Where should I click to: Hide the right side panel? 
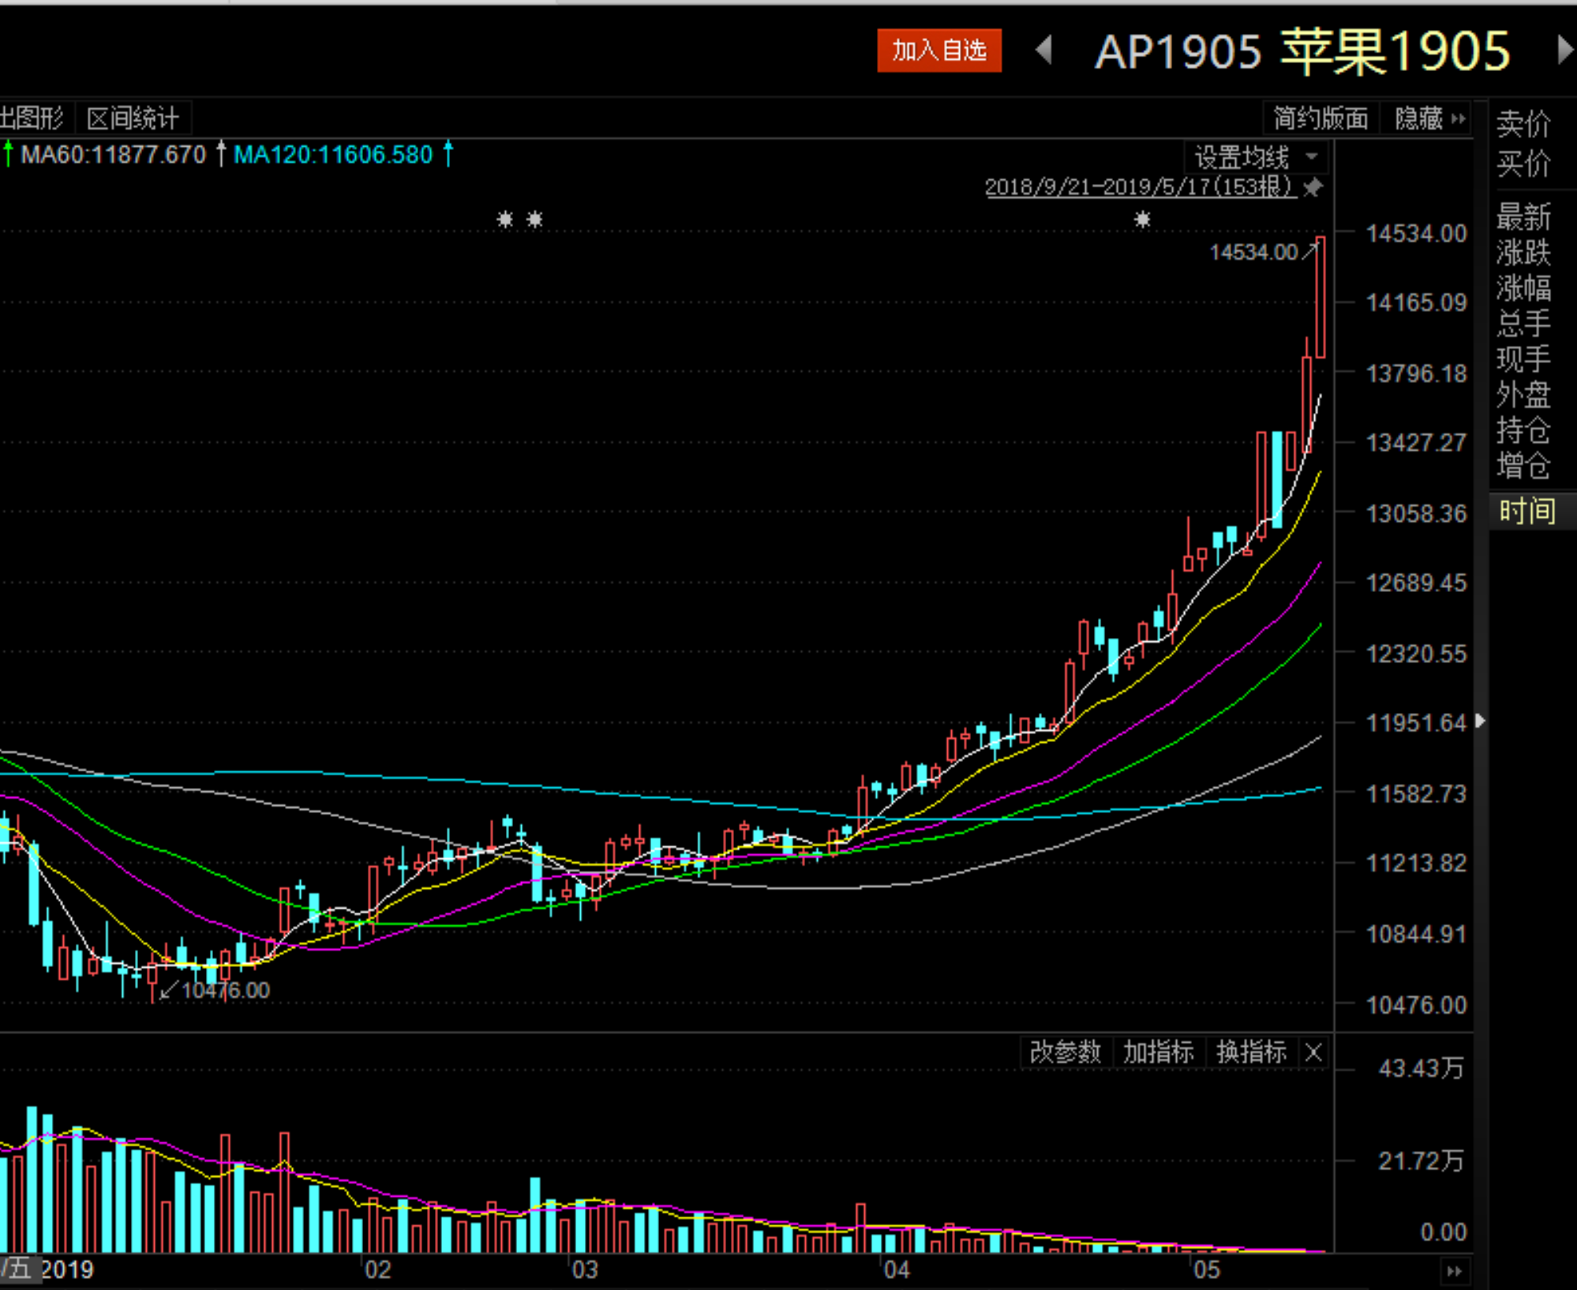click(1429, 118)
